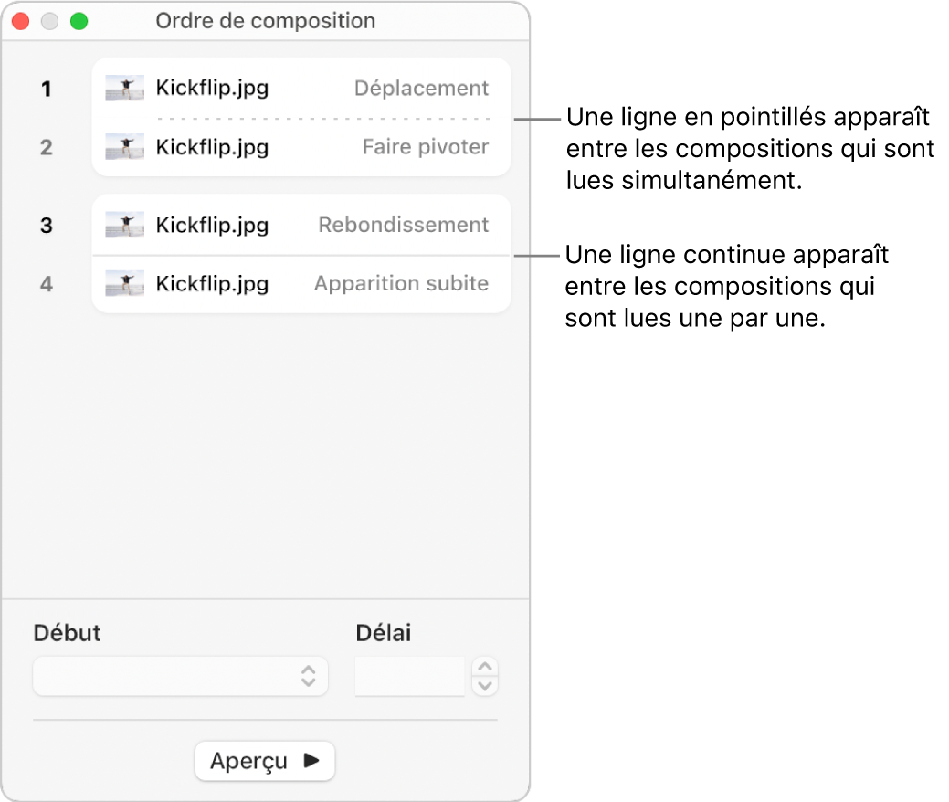Decrease the Délai value with down arrow
Viewport: 949px width, 802px height.
click(486, 685)
